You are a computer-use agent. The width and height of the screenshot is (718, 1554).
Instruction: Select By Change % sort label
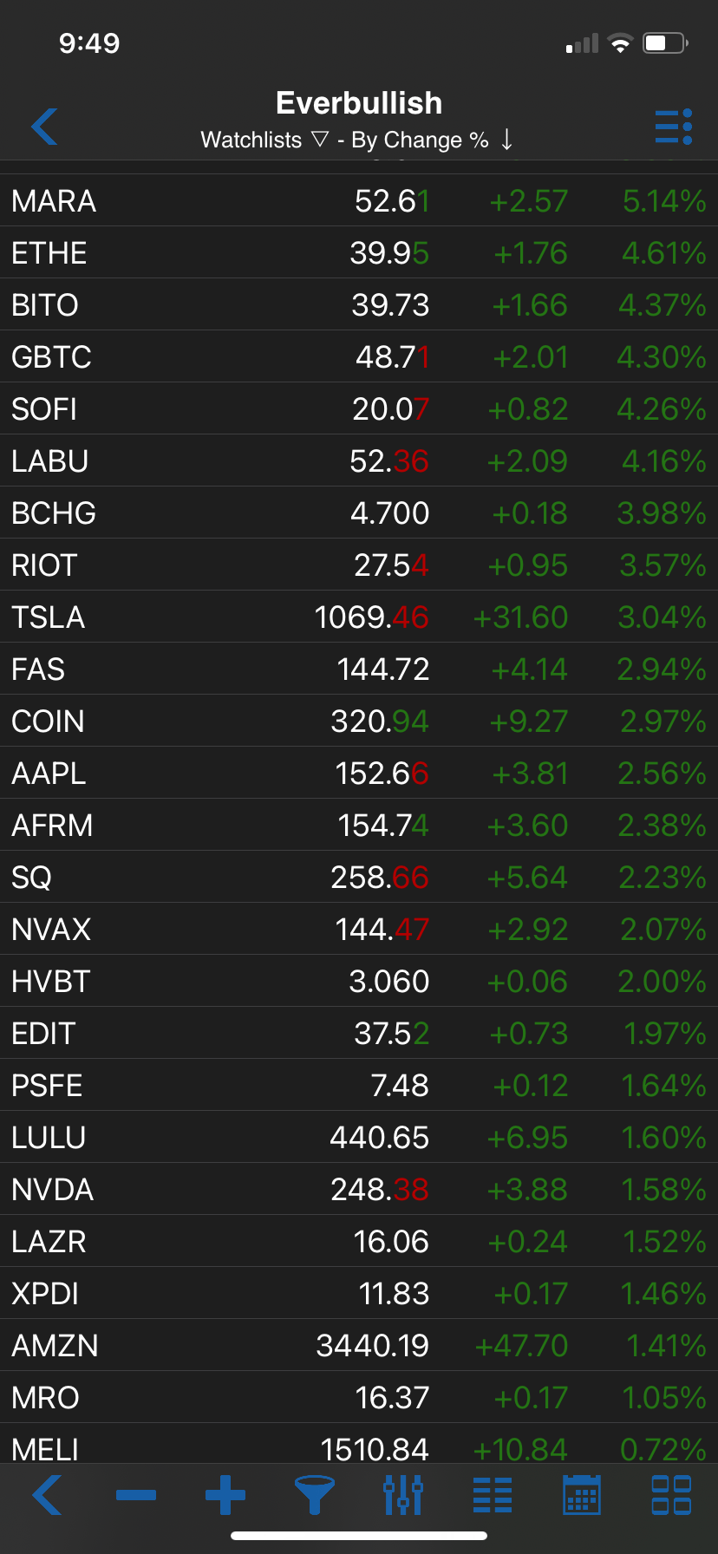click(420, 140)
